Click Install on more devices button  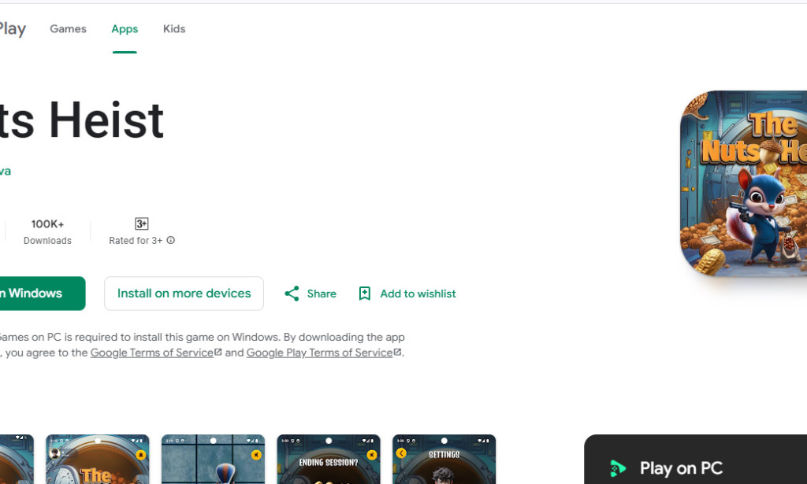pyautogui.click(x=184, y=294)
